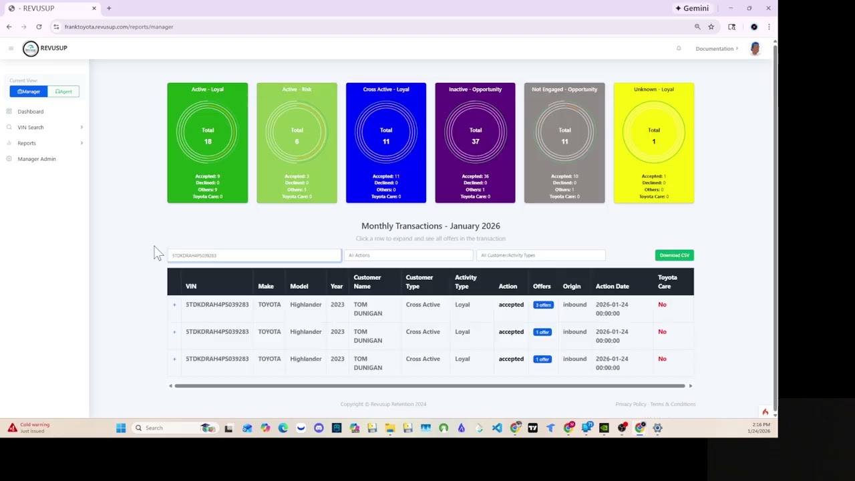Click the table's horizontal scrollbar

pos(430,385)
